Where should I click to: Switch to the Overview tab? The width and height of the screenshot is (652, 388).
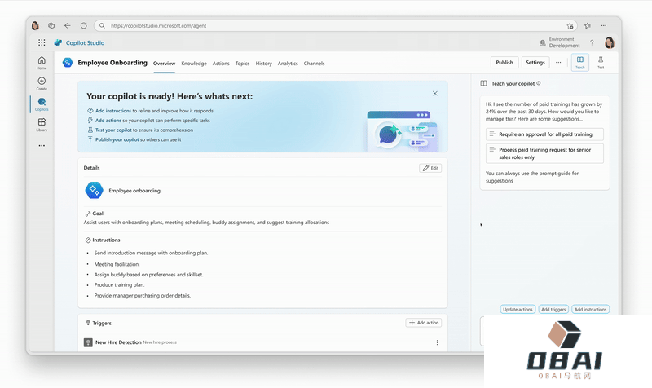click(x=165, y=64)
